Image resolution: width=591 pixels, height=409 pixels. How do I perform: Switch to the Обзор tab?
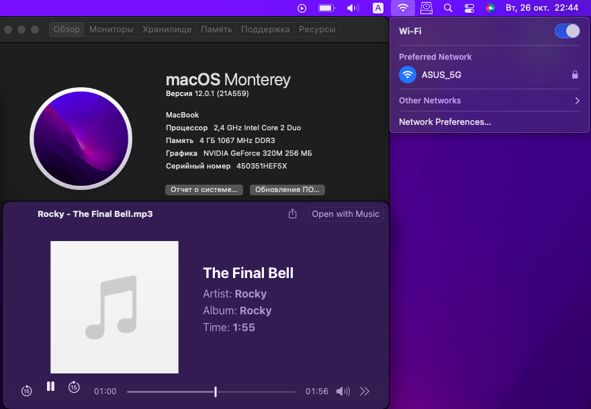coord(66,30)
